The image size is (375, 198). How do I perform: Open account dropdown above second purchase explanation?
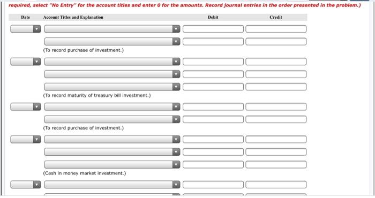tap(112, 119)
